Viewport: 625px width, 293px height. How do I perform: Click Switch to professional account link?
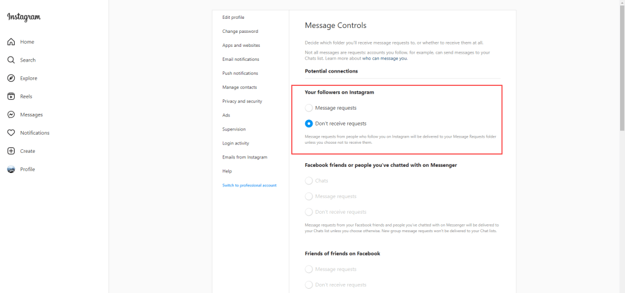coord(249,185)
